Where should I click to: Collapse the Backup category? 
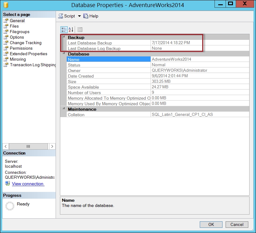point(64,37)
